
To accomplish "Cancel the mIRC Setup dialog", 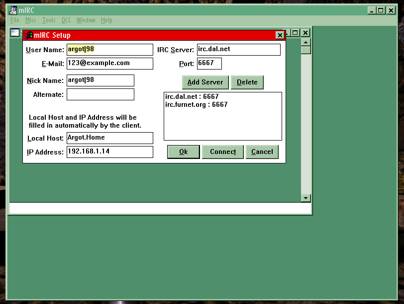I will [262, 152].
